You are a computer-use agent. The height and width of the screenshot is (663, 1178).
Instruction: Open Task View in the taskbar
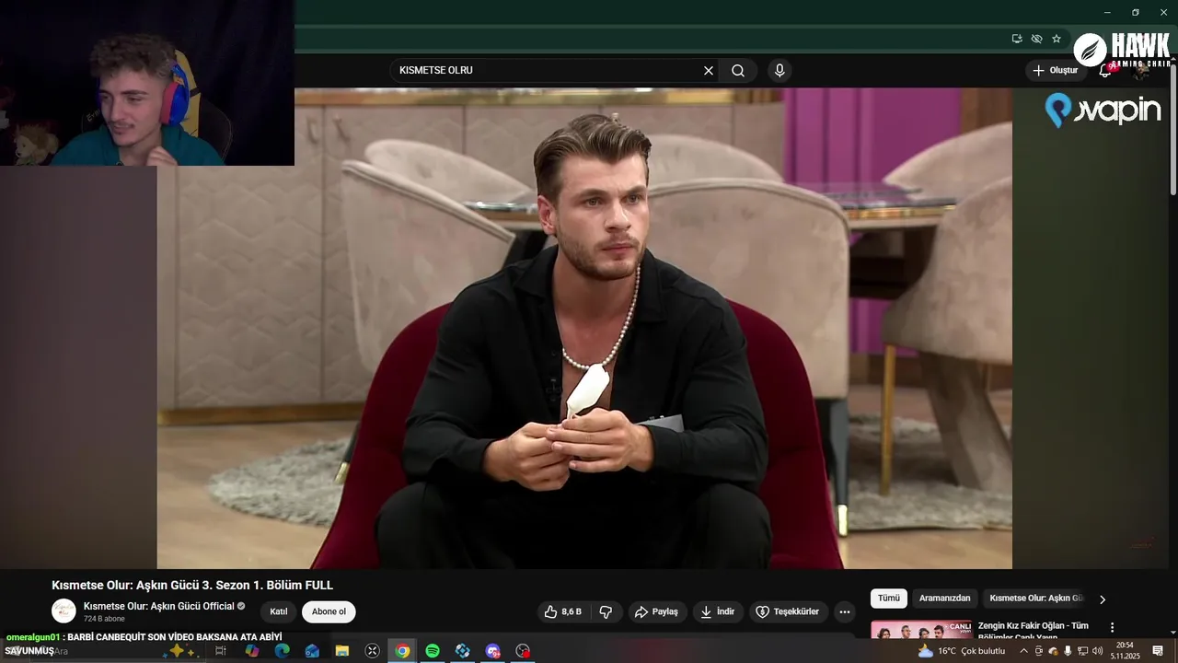221,651
